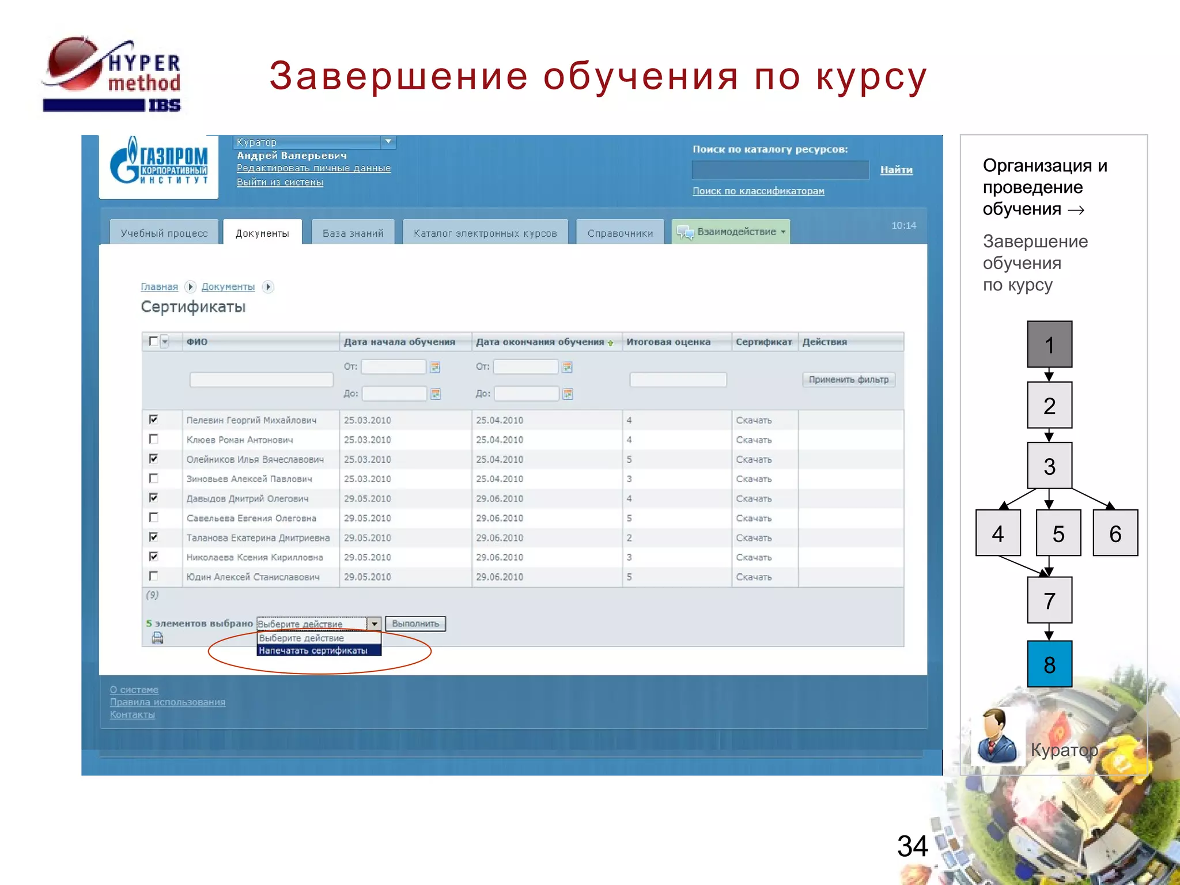Check Савельева Евгения Олеговна row checkbox

(153, 517)
